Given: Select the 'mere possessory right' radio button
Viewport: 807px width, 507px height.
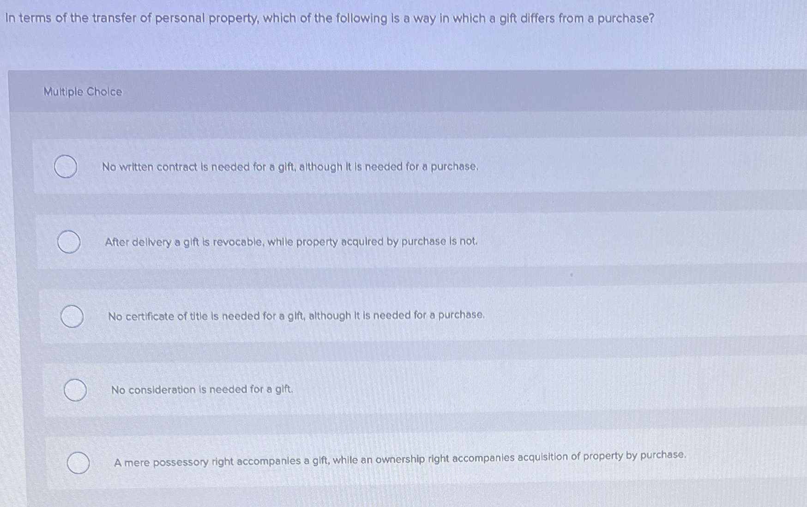Looking at the screenshot, I should (78, 463).
